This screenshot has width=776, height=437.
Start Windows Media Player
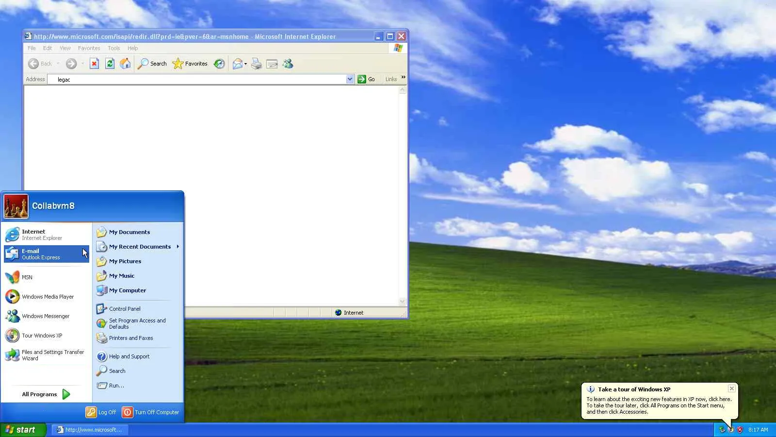(47, 297)
